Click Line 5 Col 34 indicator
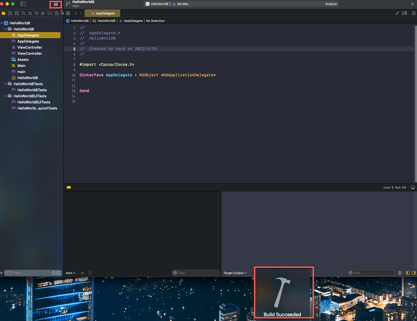 (395, 187)
